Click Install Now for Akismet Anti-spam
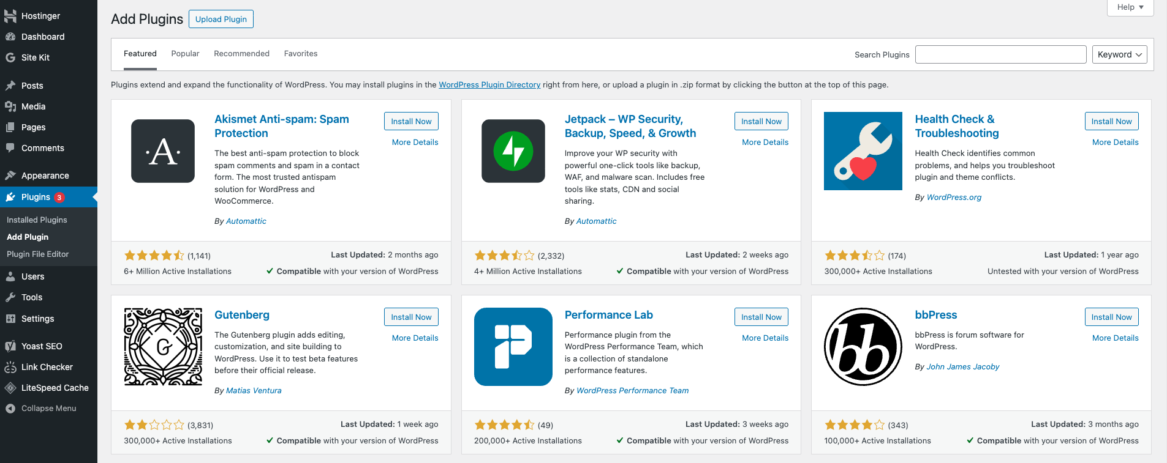The width and height of the screenshot is (1167, 463). tap(410, 120)
